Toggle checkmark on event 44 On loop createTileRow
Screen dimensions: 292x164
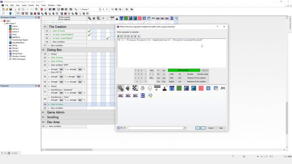tap(89, 35)
